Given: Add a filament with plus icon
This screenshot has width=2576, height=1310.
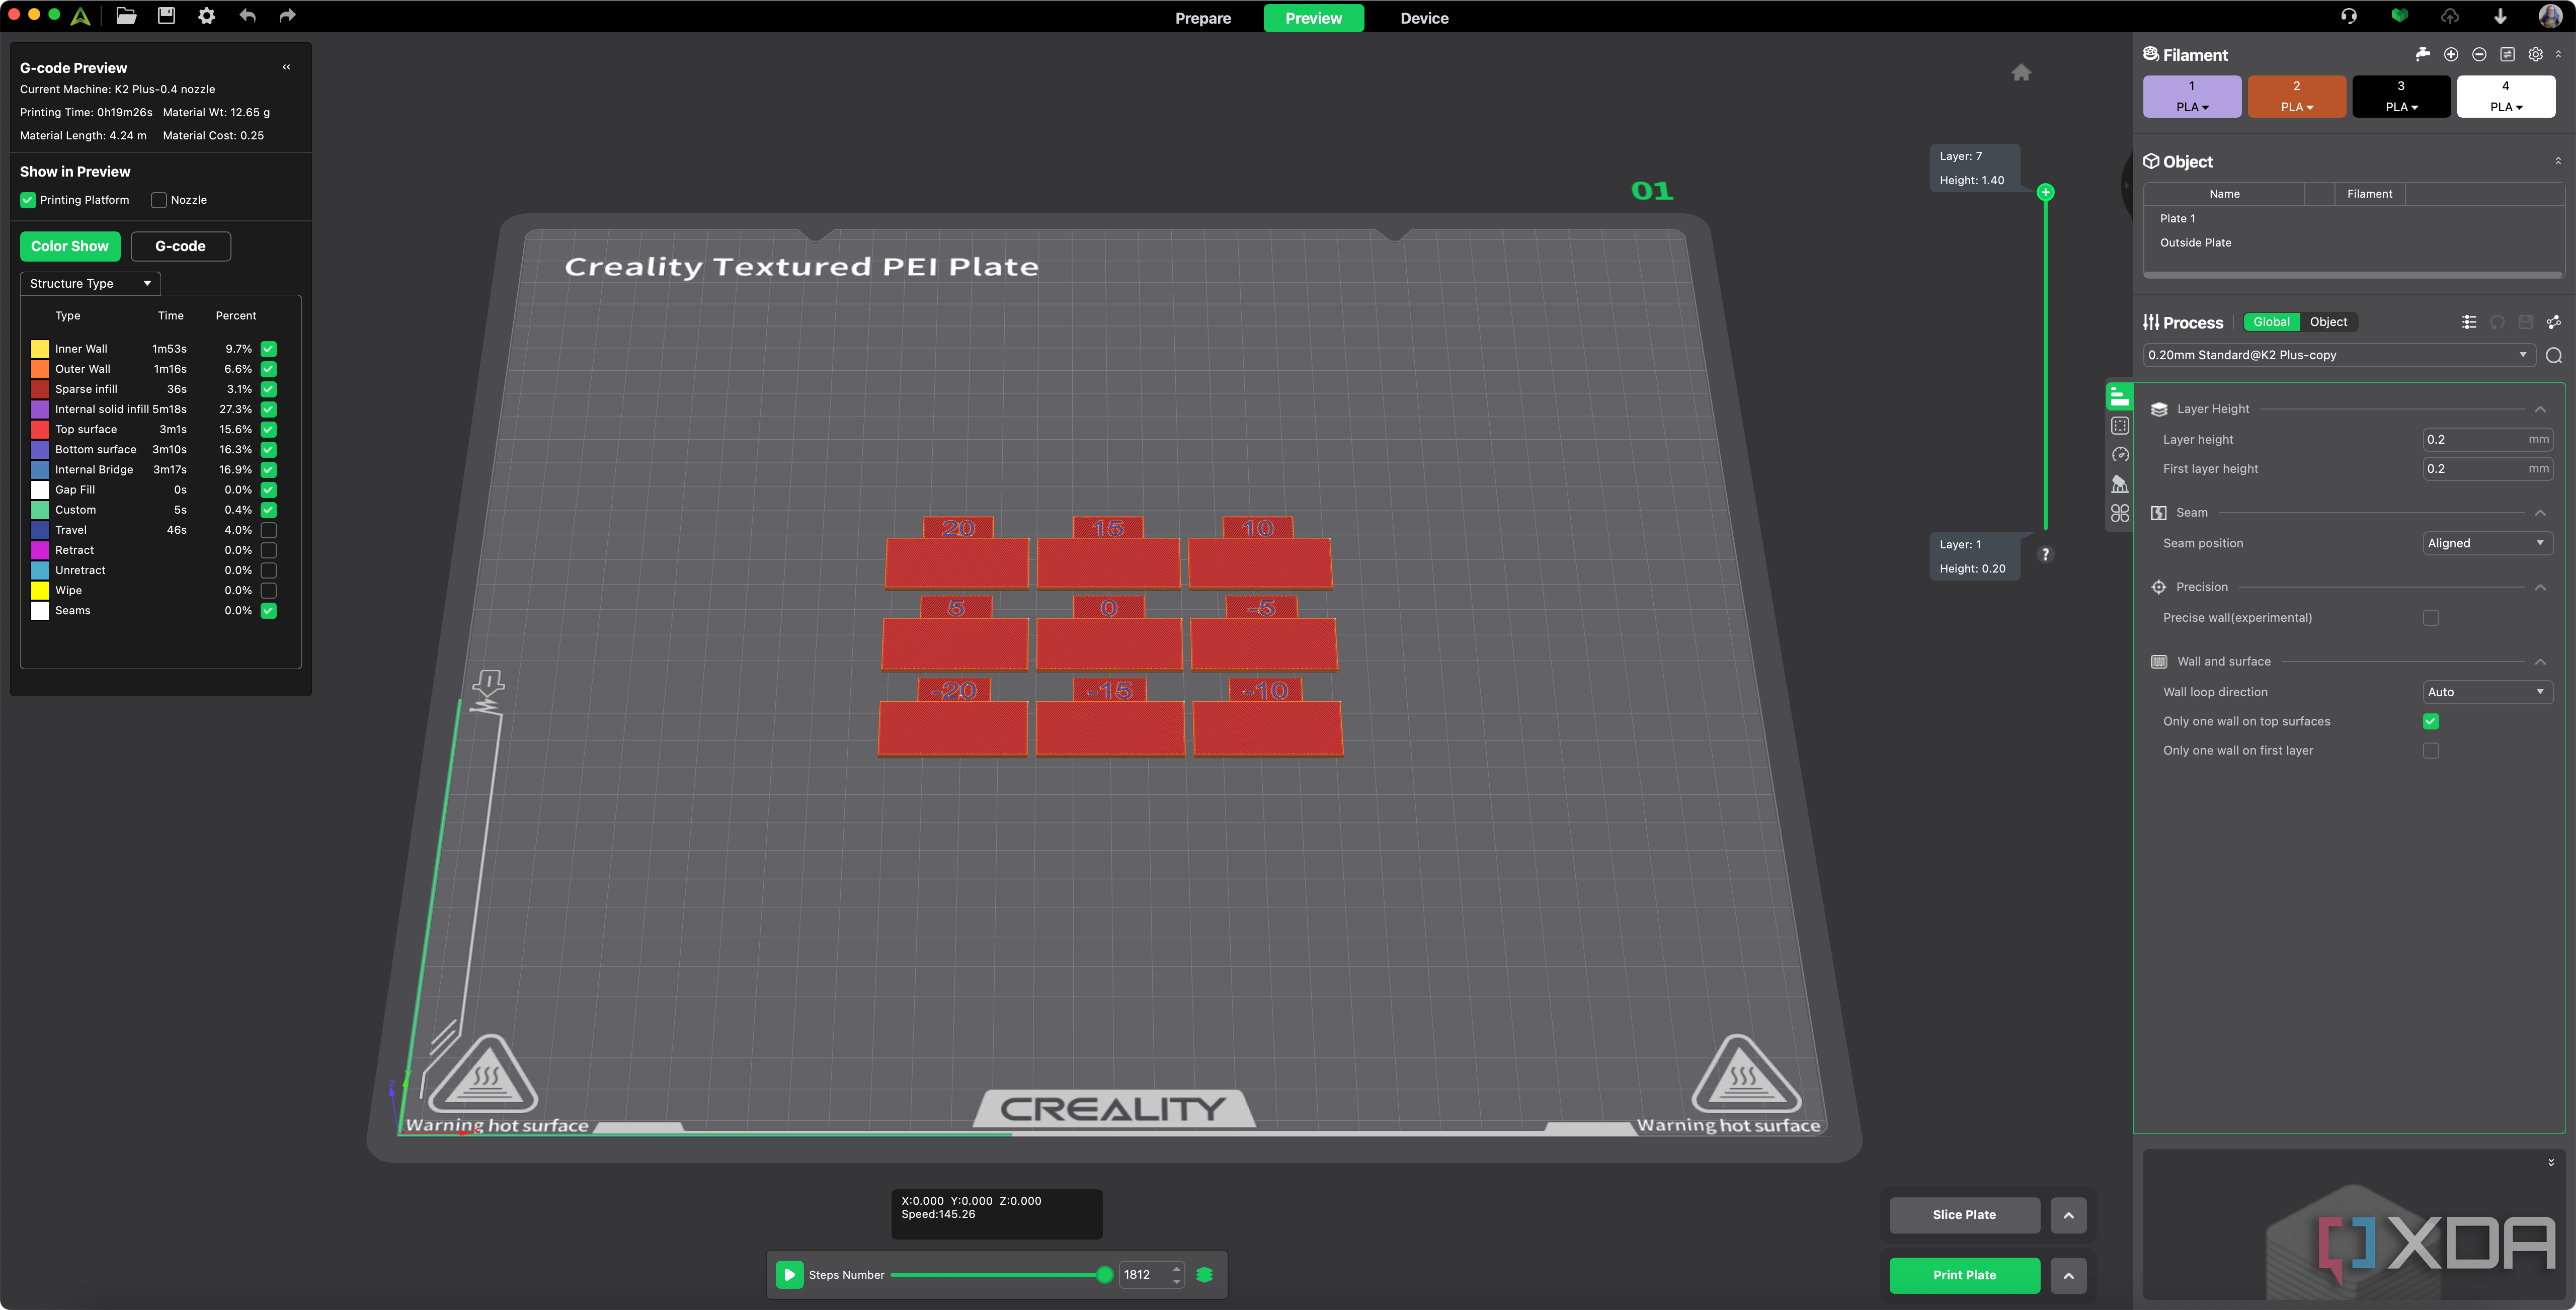Looking at the screenshot, I should point(2451,55).
